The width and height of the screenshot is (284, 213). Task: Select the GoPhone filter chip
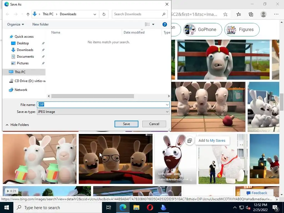click(x=202, y=29)
